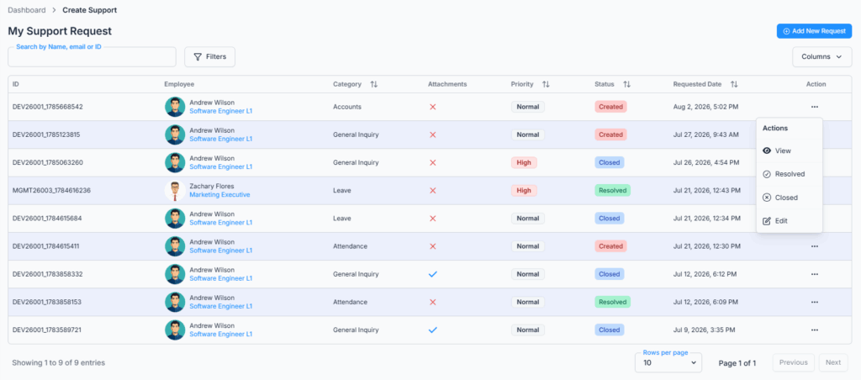
Task: Click the Marketing Executive role link
Action: coord(219,195)
